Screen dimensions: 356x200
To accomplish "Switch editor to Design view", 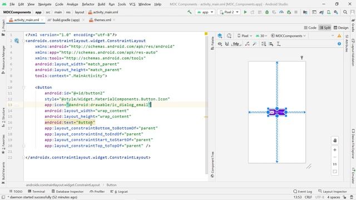I will 341,28.
